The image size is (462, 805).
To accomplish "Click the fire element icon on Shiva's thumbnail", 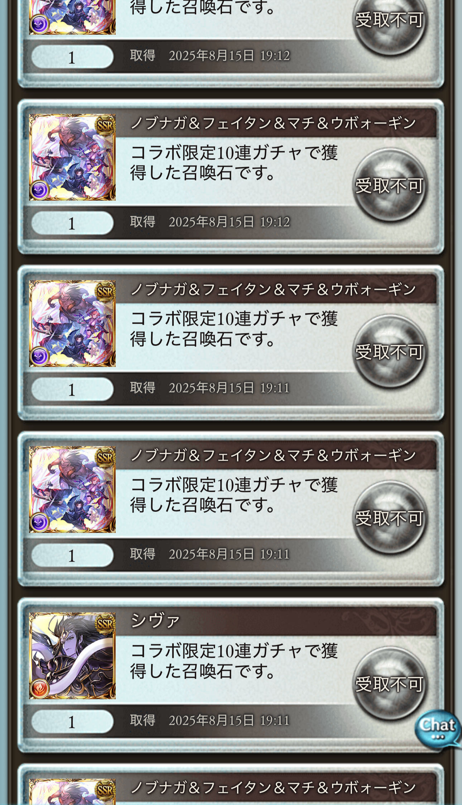I will [x=39, y=689].
